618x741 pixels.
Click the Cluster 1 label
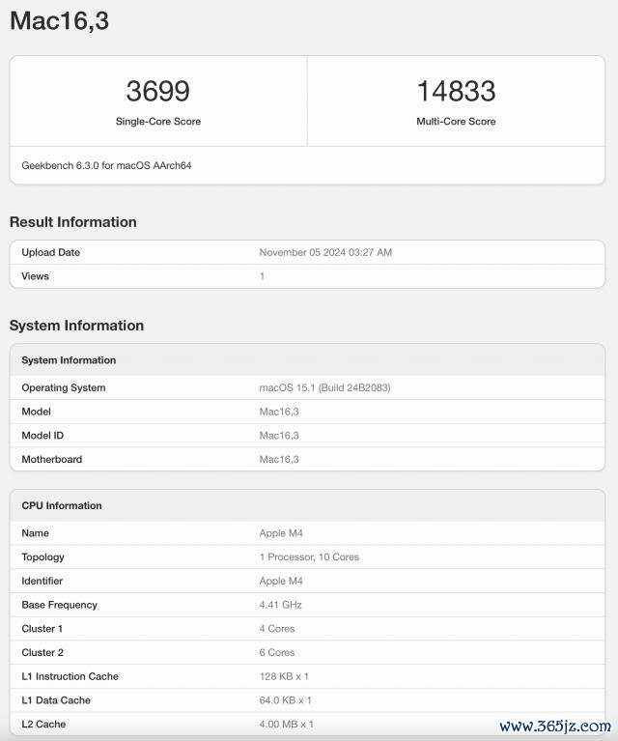42,629
